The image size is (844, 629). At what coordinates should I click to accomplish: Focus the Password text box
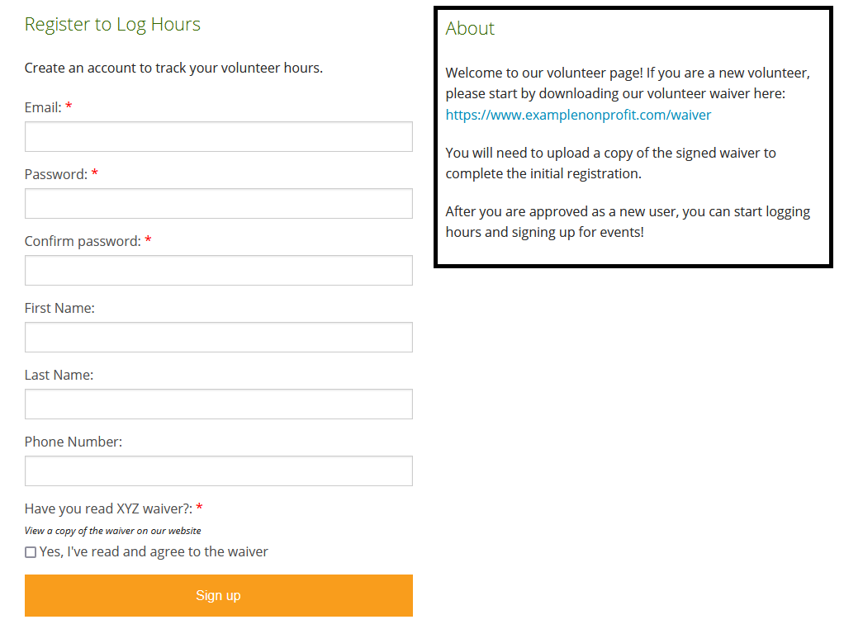[218, 204]
